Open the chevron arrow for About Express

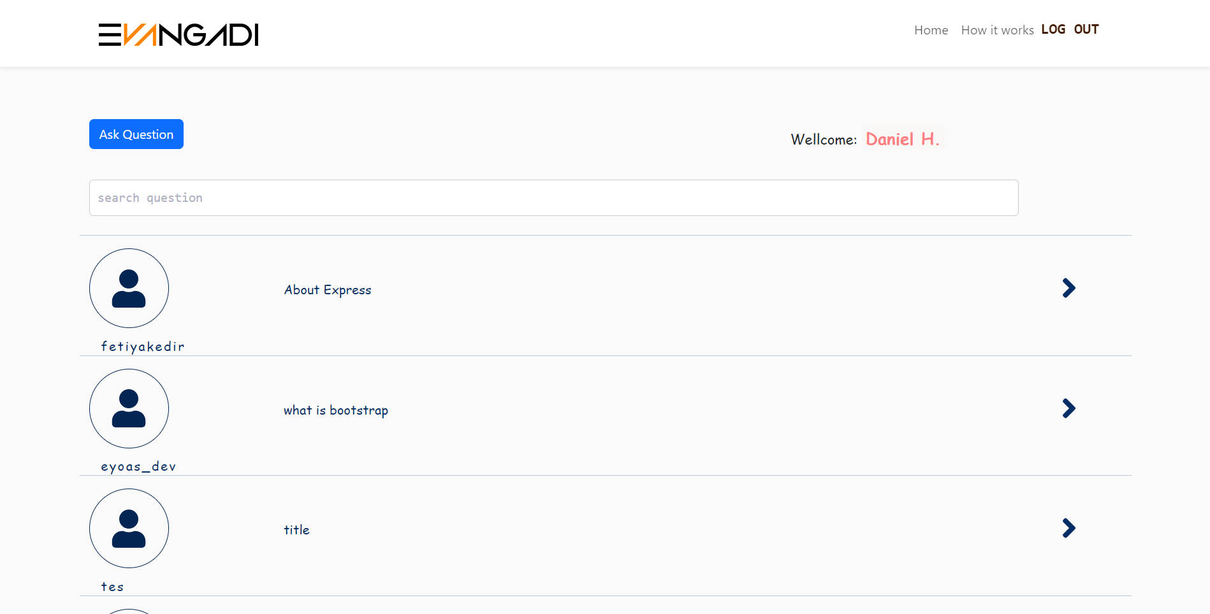[x=1068, y=288]
